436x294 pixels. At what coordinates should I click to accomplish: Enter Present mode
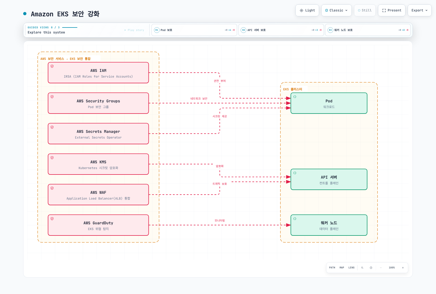tap(392, 10)
